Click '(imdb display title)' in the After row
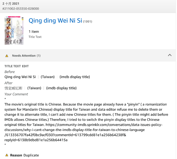Screen dimensions: 177x159 (x=61, y=88)
